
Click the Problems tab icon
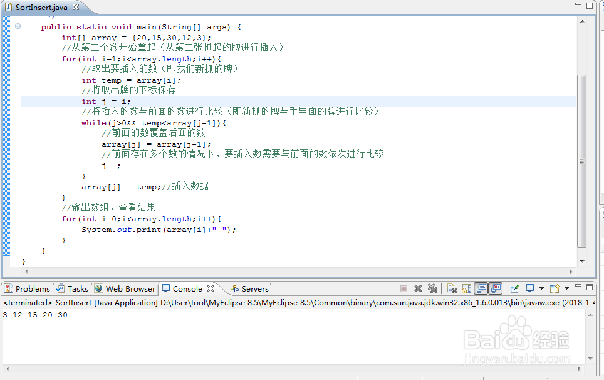point(8,288)
